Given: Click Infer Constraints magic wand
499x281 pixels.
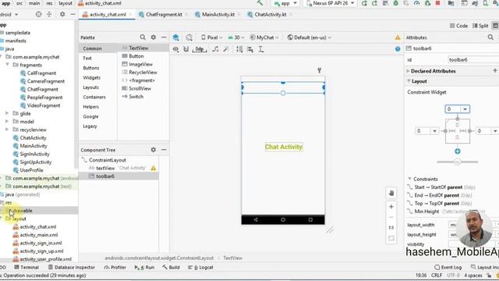Looking at the screenshot, I should coord(226,49).
